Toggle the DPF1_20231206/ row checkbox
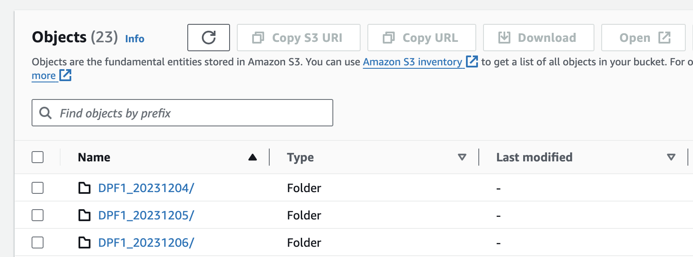The height and width of the screenshot is (257, 693). pos(38,242)
